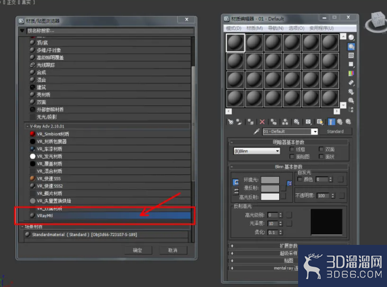
Task: Click diffuse-specular lock button beside 漫反射
Action: tap(236, 191)
